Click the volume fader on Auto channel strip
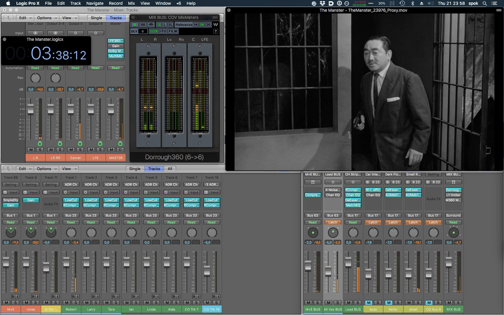 (369, 273)
